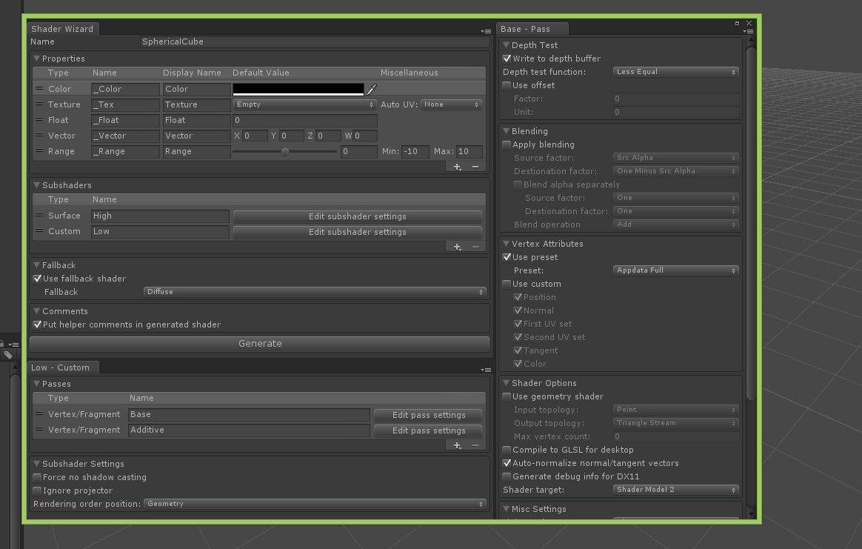Grab the reorder handle of the Texture property row
The image size is (862, 549).
[x=39, y=104]
